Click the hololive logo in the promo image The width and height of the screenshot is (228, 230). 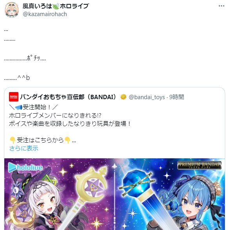coord(25,167)
